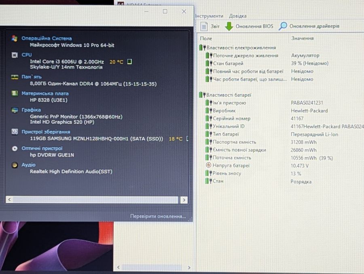Click the motherboard icon beside Материнська плата
Screen dimensions: 364x274
(15, 93)
